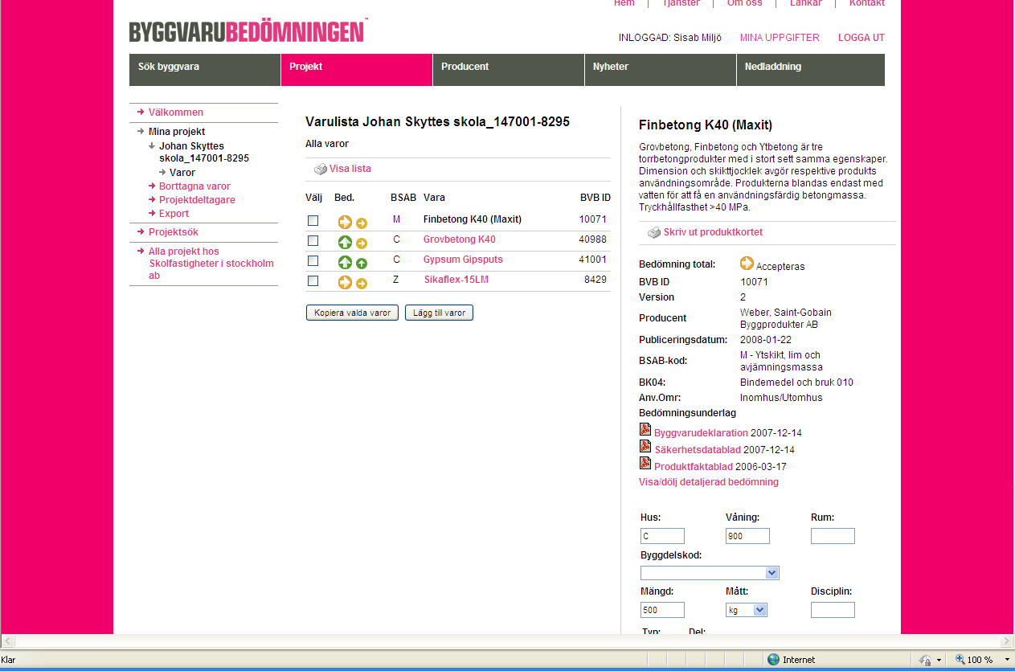Open the Nedladdning tab
Viewport: 1015px width, 671px height.
(x=811, y=70)
